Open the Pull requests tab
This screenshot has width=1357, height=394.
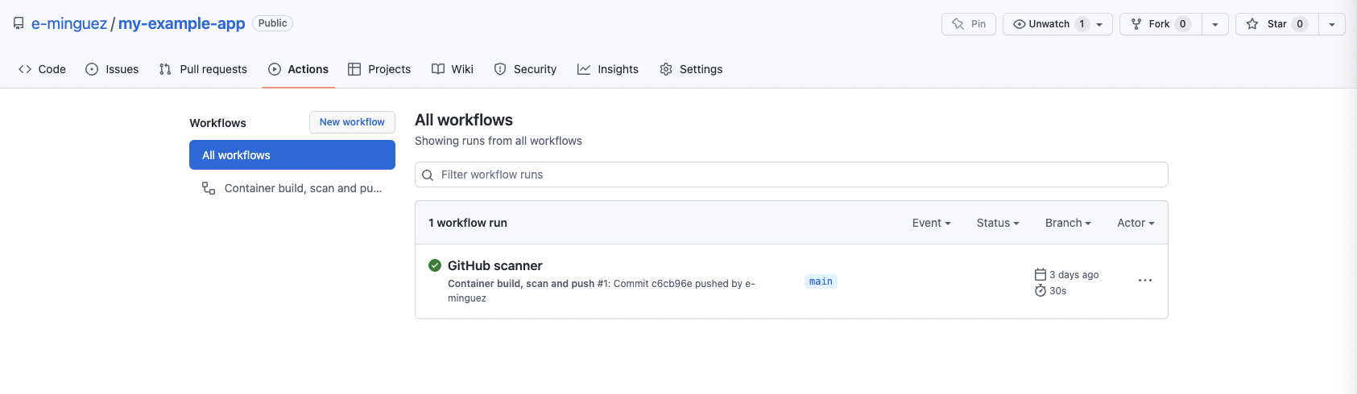pyautogui.click(x=203, y=69)
